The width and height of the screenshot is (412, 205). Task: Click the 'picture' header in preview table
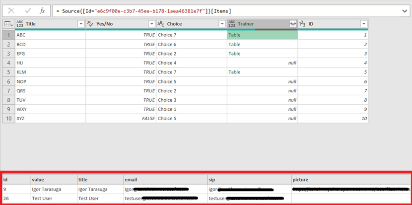tap(350, 180)
